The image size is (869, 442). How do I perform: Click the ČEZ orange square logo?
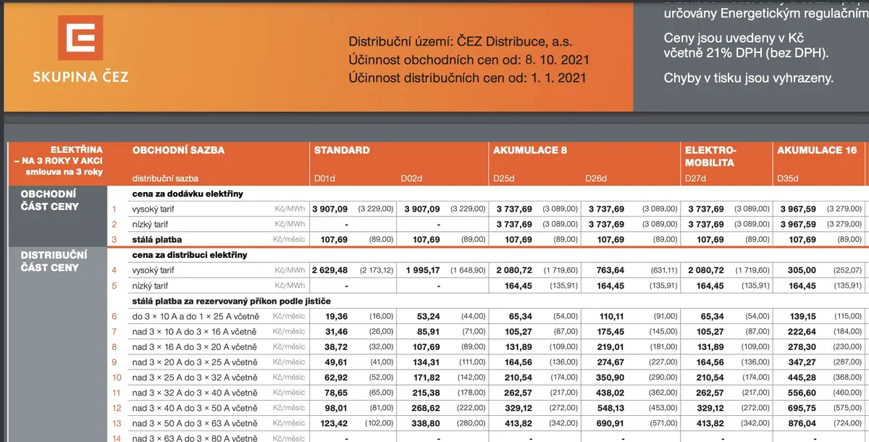[80, 38]
